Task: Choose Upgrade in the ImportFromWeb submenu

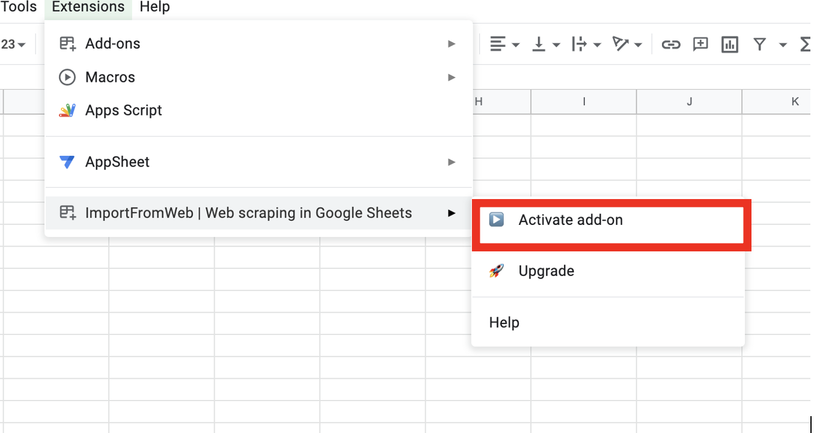Action: 546,271
